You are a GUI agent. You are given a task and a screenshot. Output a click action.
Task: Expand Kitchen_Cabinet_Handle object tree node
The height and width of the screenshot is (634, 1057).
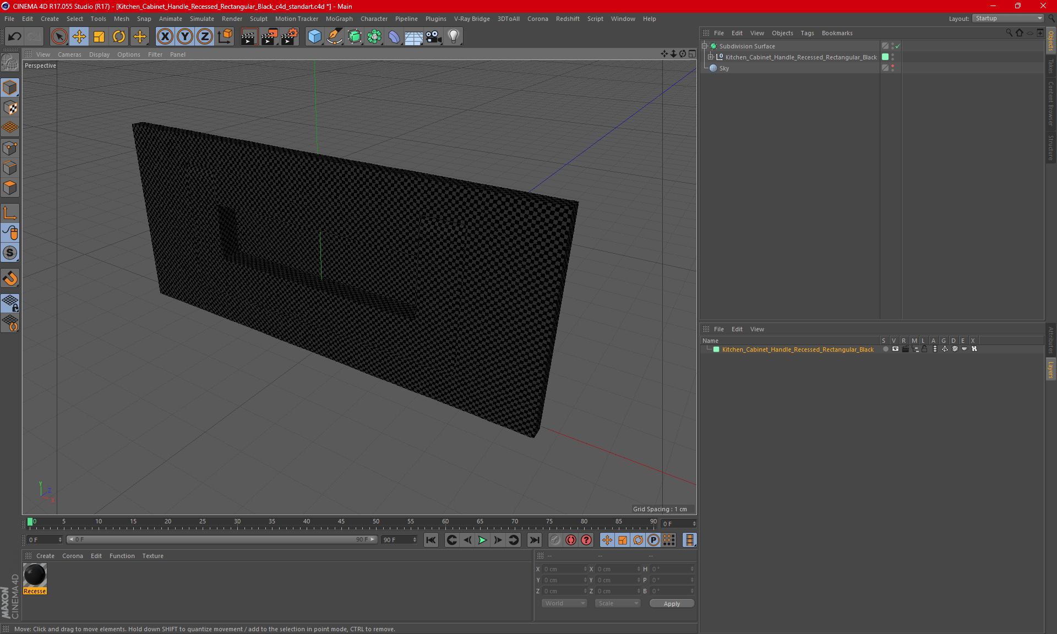coord(711,57)
